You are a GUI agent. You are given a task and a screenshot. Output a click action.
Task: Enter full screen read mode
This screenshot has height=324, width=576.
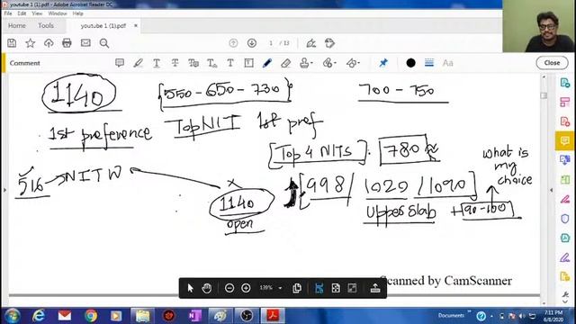(352, 288)
